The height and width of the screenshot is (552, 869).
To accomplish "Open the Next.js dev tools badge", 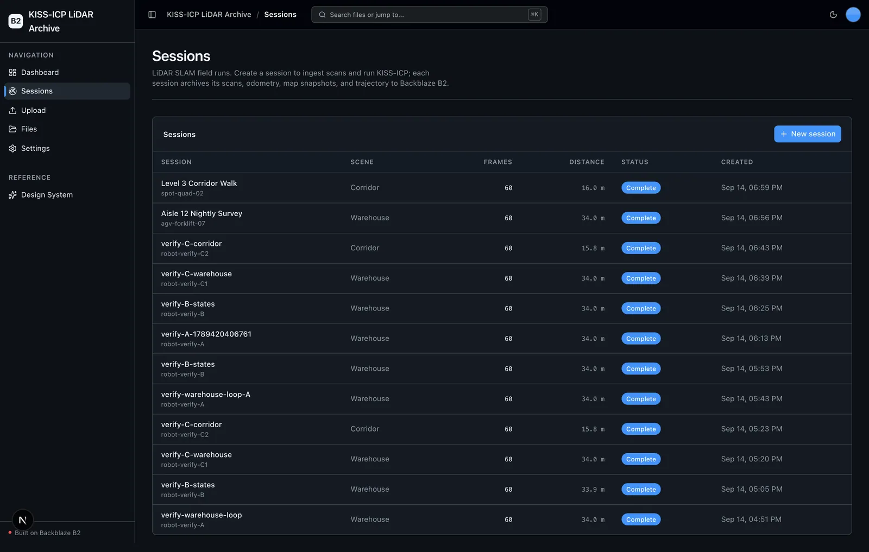I will [23, 520].
